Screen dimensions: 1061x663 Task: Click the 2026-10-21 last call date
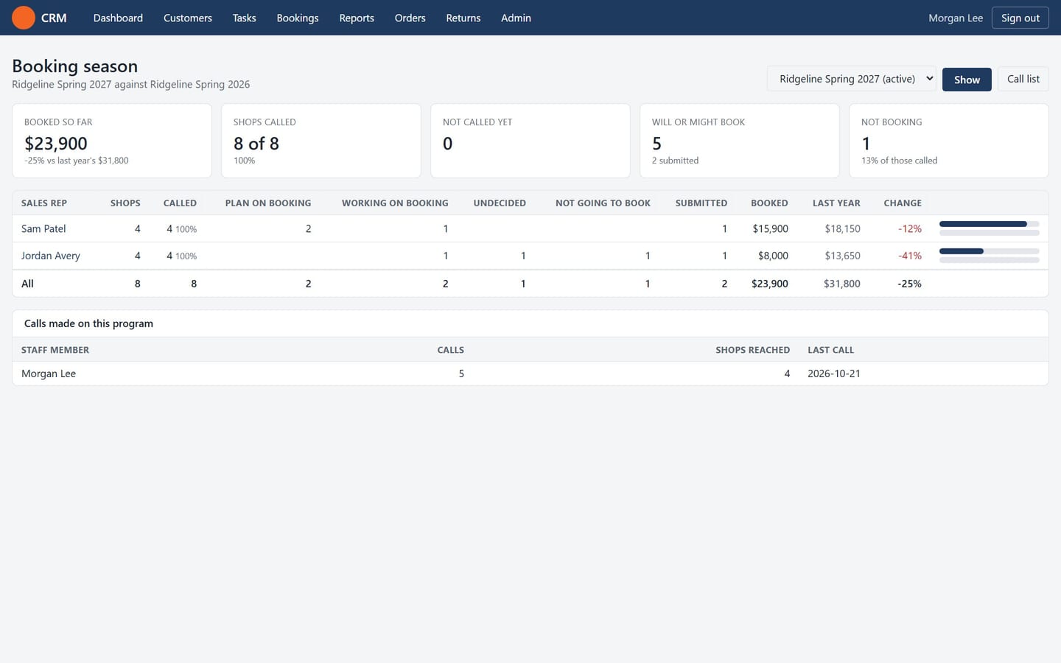(834, 373)
